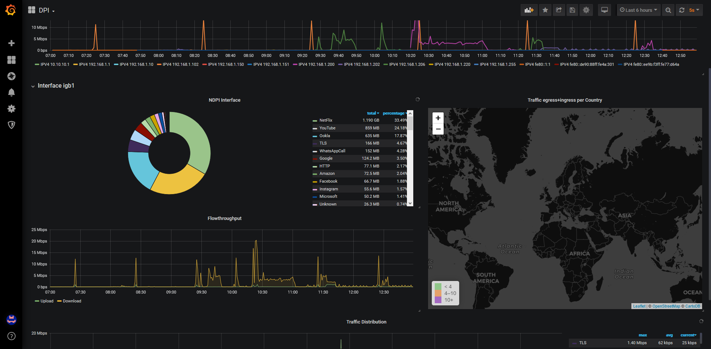This screenshot has width=711, height=349.
Task: Click the Amazon color swatch in legend
Action: (315, 174)
